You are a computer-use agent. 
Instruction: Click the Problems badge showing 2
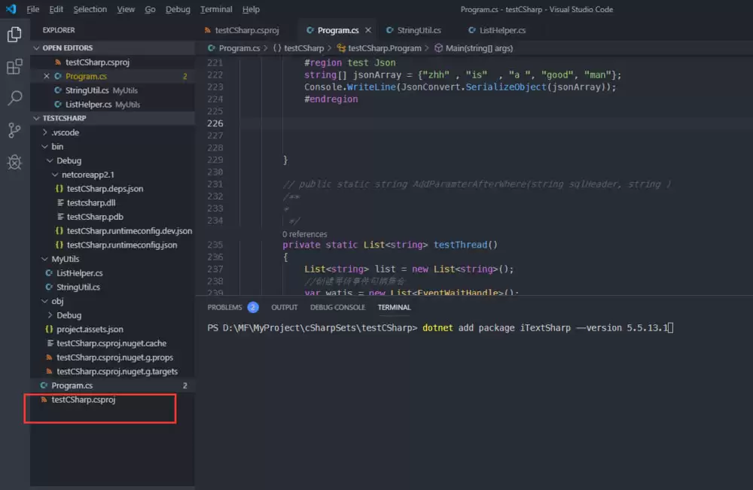click(252, 307)
